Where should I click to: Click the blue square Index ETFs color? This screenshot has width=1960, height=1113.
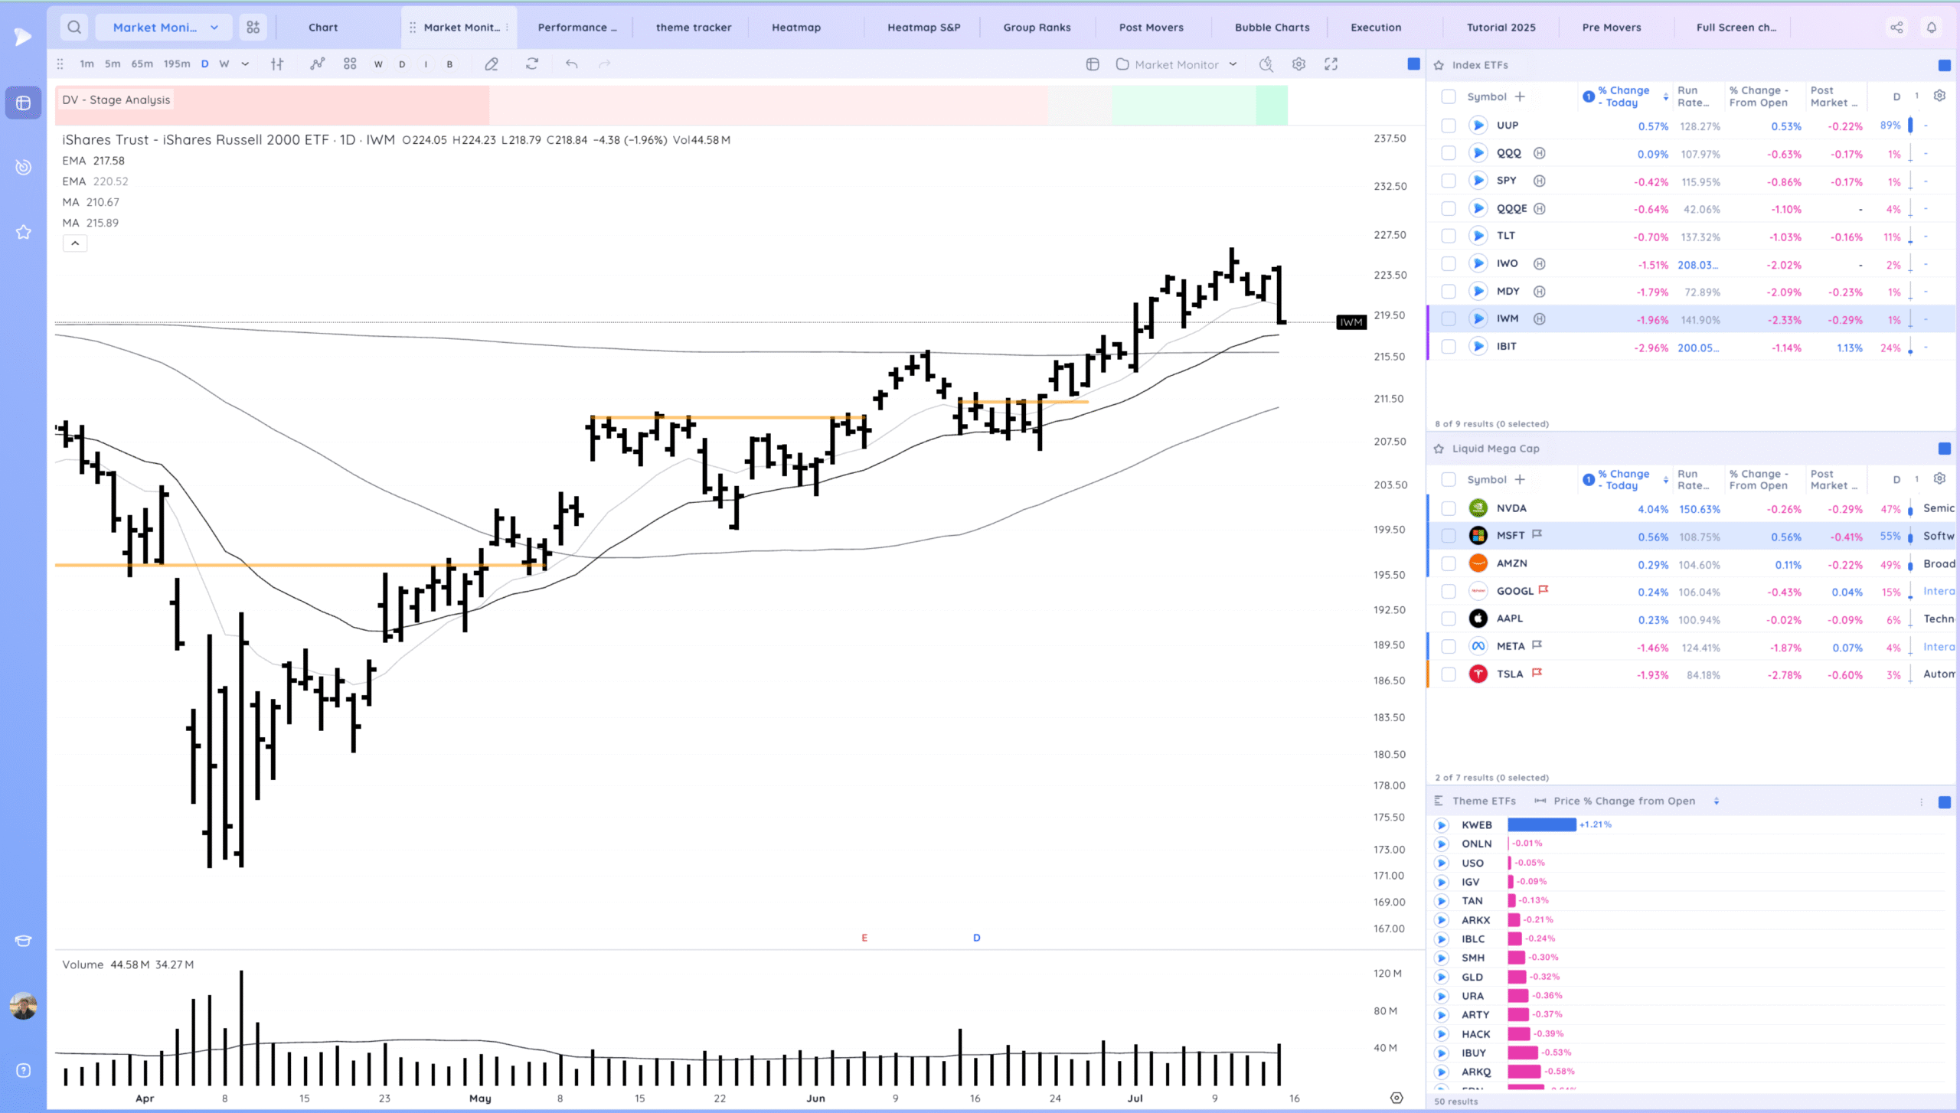(x=1944, y=65)
